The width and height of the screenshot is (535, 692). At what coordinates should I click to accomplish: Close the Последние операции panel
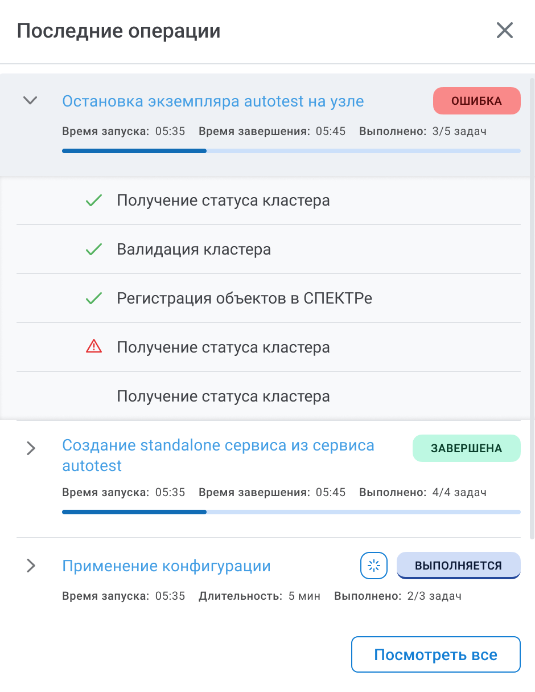point(505,30)
